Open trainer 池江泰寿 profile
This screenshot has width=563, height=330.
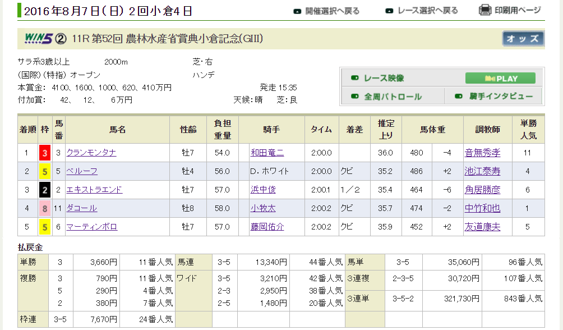[x=482, y=172]
